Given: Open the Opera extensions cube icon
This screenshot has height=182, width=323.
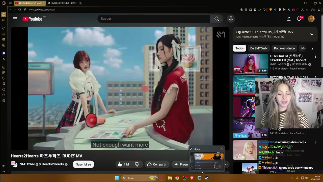Looking at the screenshot, I should pos(298,10).
